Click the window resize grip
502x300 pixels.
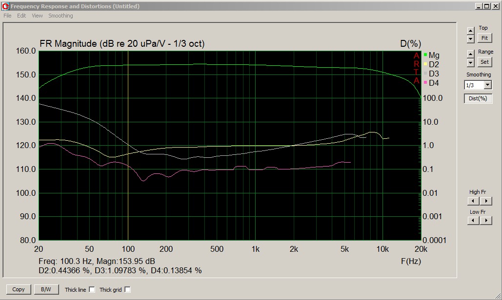coord(498,297)
